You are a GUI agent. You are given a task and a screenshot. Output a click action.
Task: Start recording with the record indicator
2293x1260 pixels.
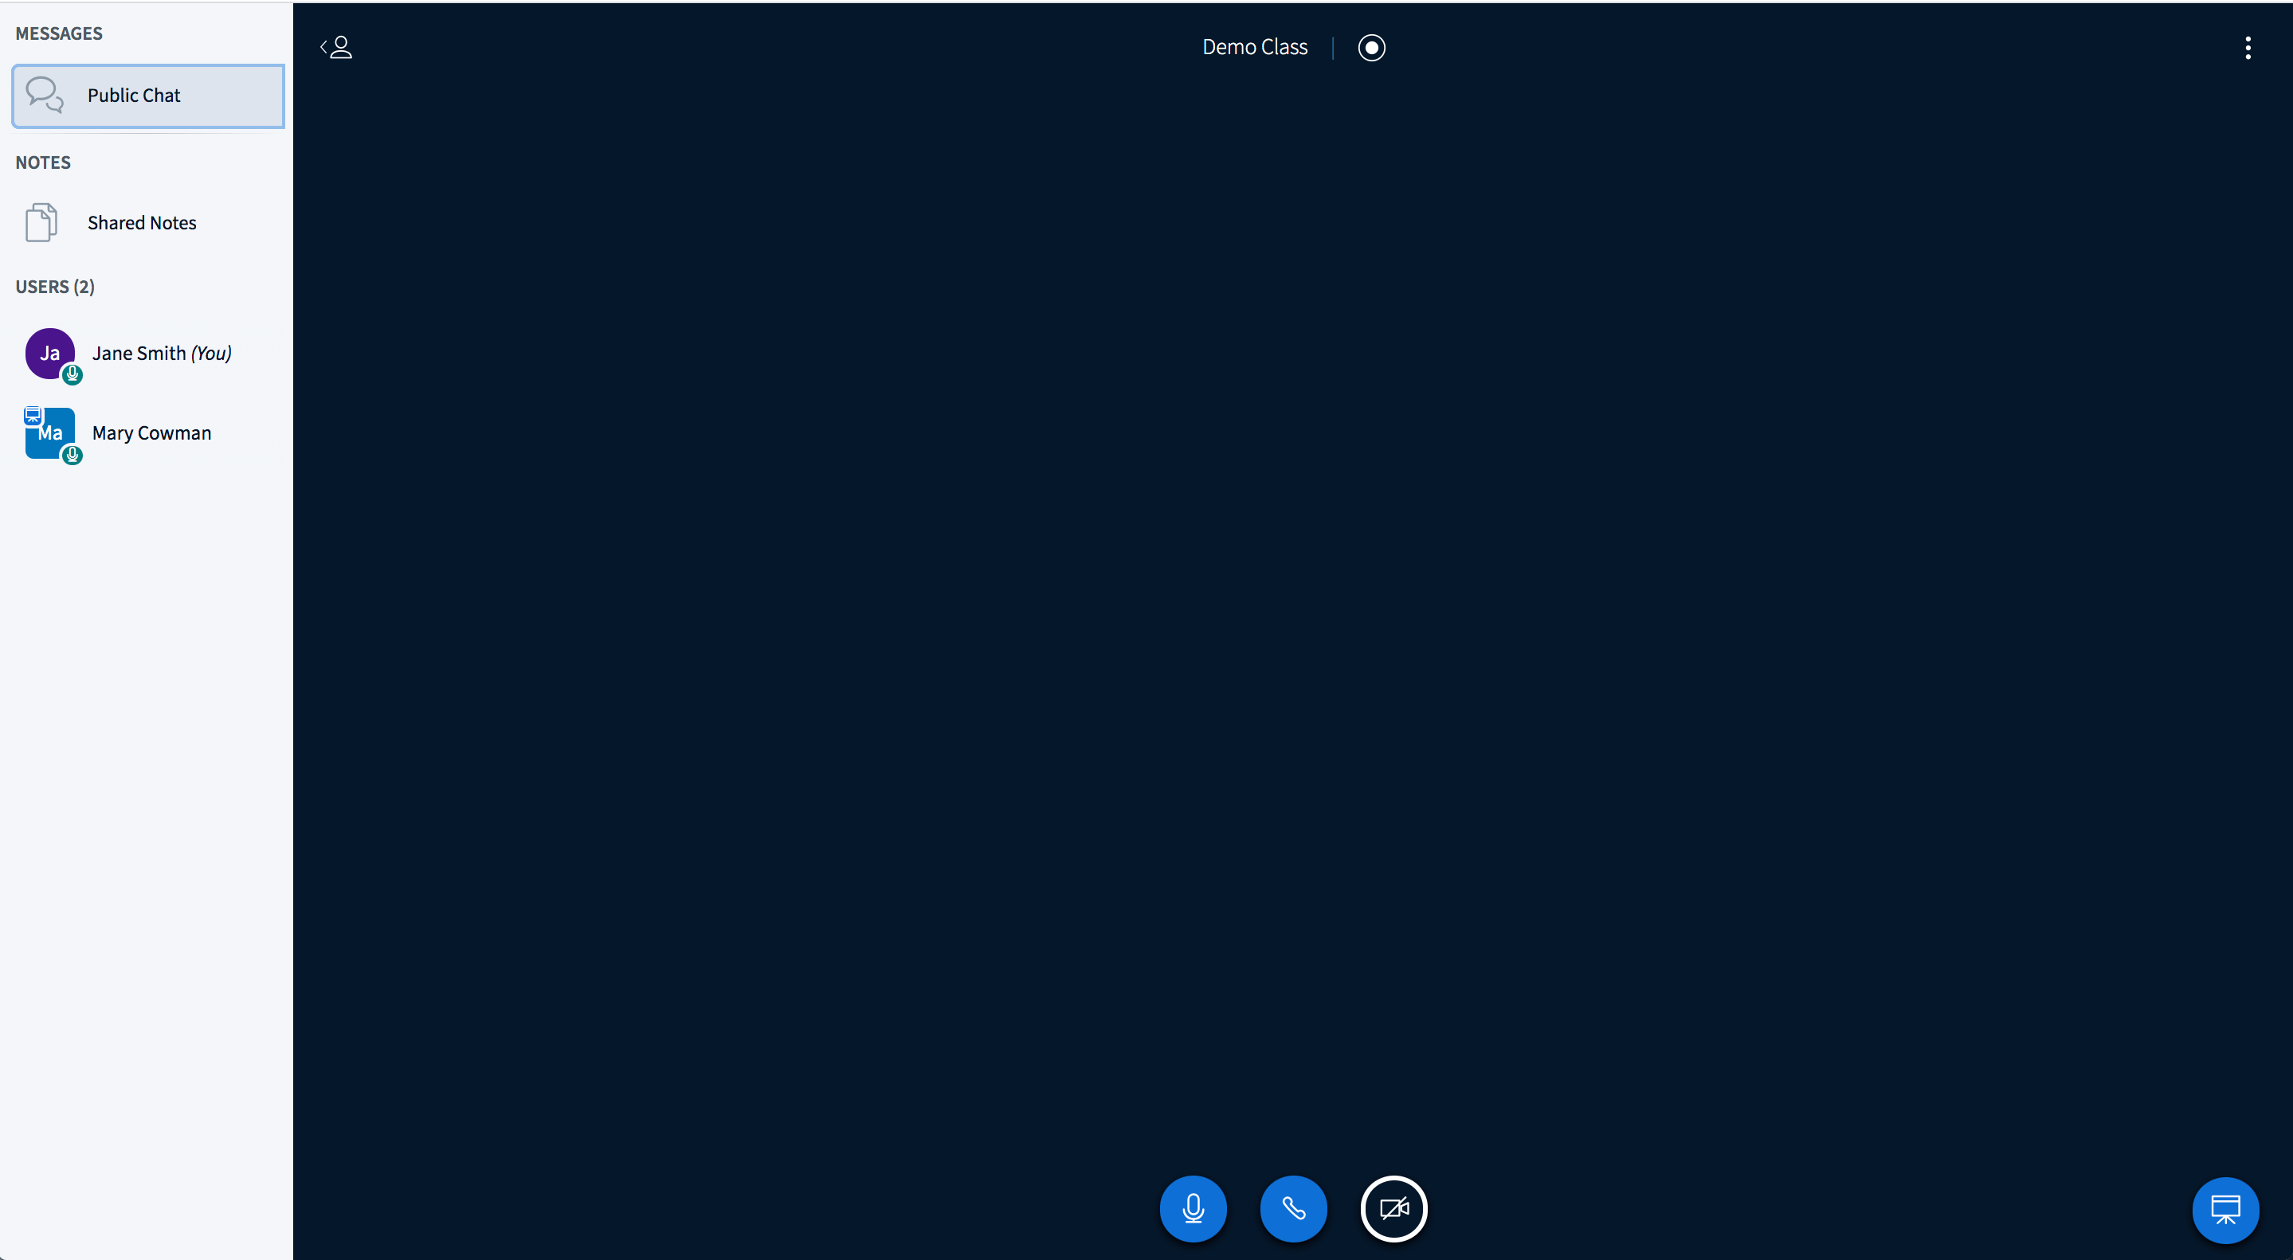(x=1371, y=47)
